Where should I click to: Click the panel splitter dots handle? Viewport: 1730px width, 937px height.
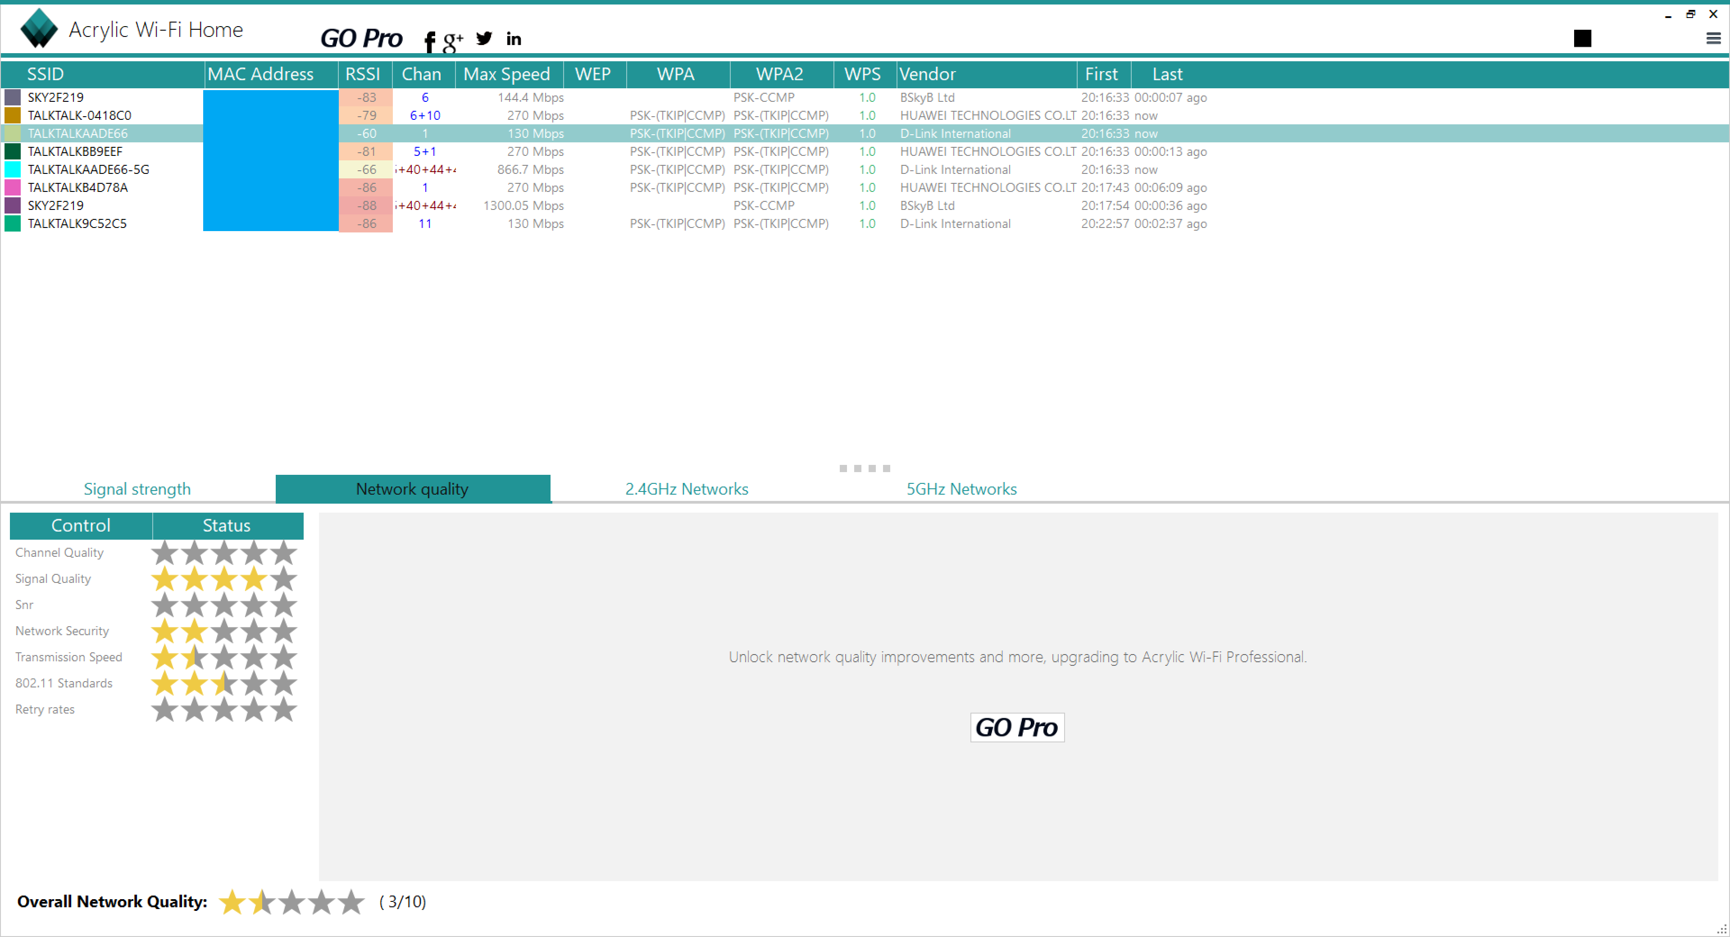[x=865, y=468]
